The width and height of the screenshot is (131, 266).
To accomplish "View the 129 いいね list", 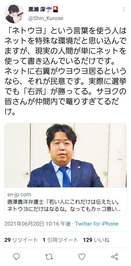I will pyautogui.click(x=96, y=240).
